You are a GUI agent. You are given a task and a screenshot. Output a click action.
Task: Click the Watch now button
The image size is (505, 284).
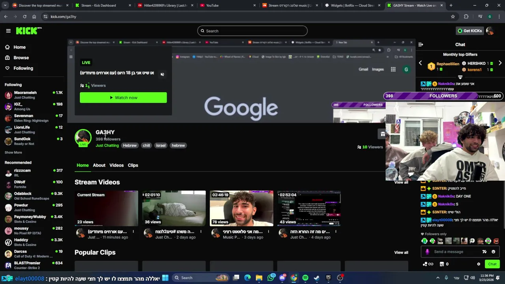[x=123, y=97]
